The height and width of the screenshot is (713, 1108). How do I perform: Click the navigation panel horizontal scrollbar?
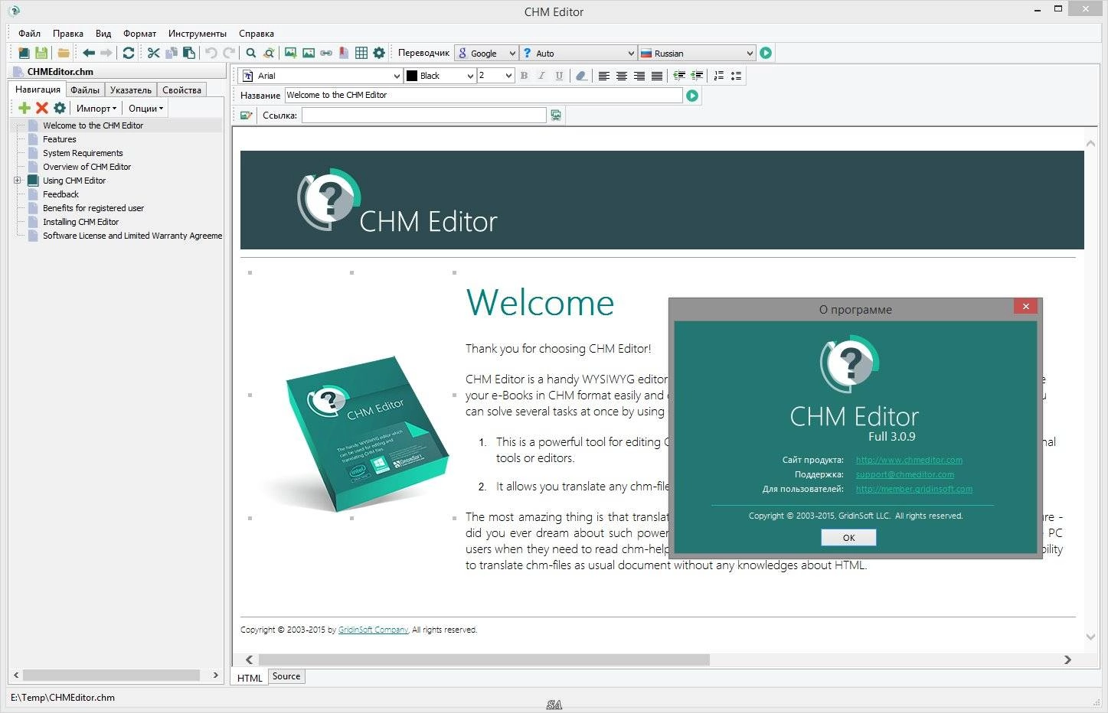coord(112,676)
